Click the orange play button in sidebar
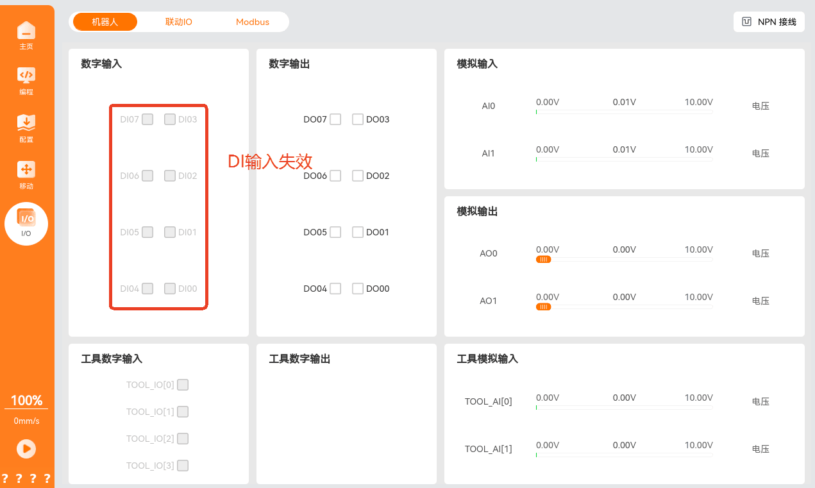This screenshot has height=488, width=815. [26, 448]
